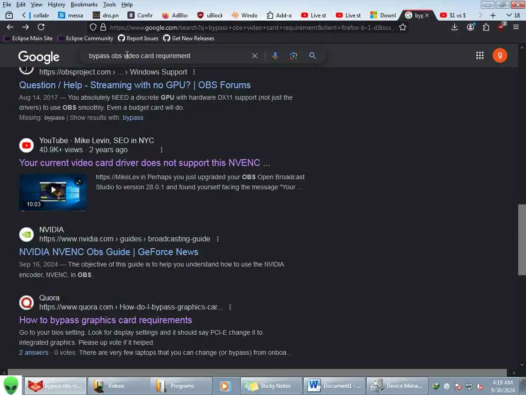
Task: Expand options for the OBS Forums result
Action: (x=194, y=72)
